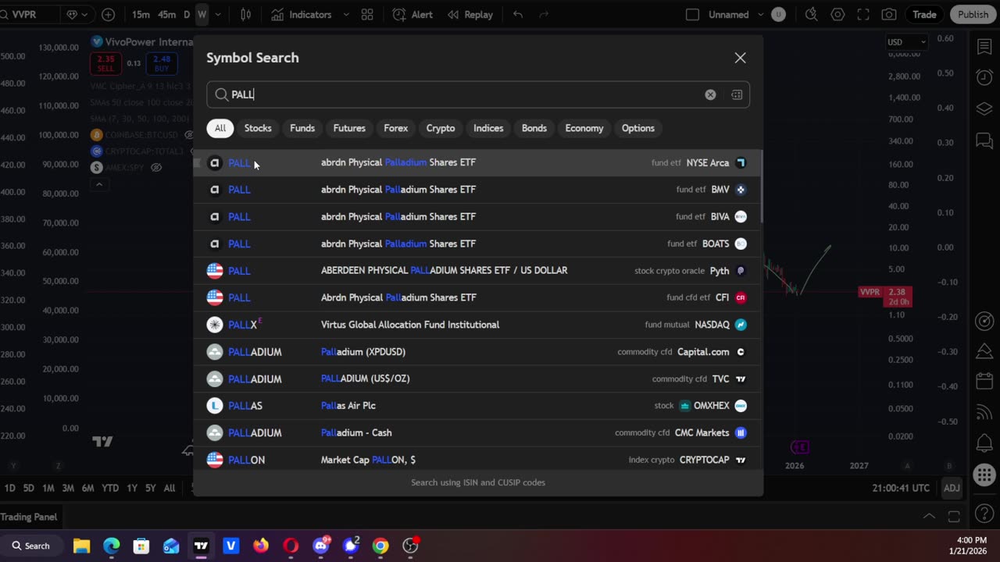
Task: Switch to 45m interval
Action: tap(166, 14)
